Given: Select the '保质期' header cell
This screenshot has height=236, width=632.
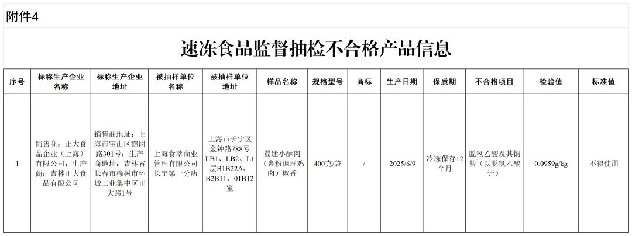Looking at the screenshot, I should click(x=445, y=82).
